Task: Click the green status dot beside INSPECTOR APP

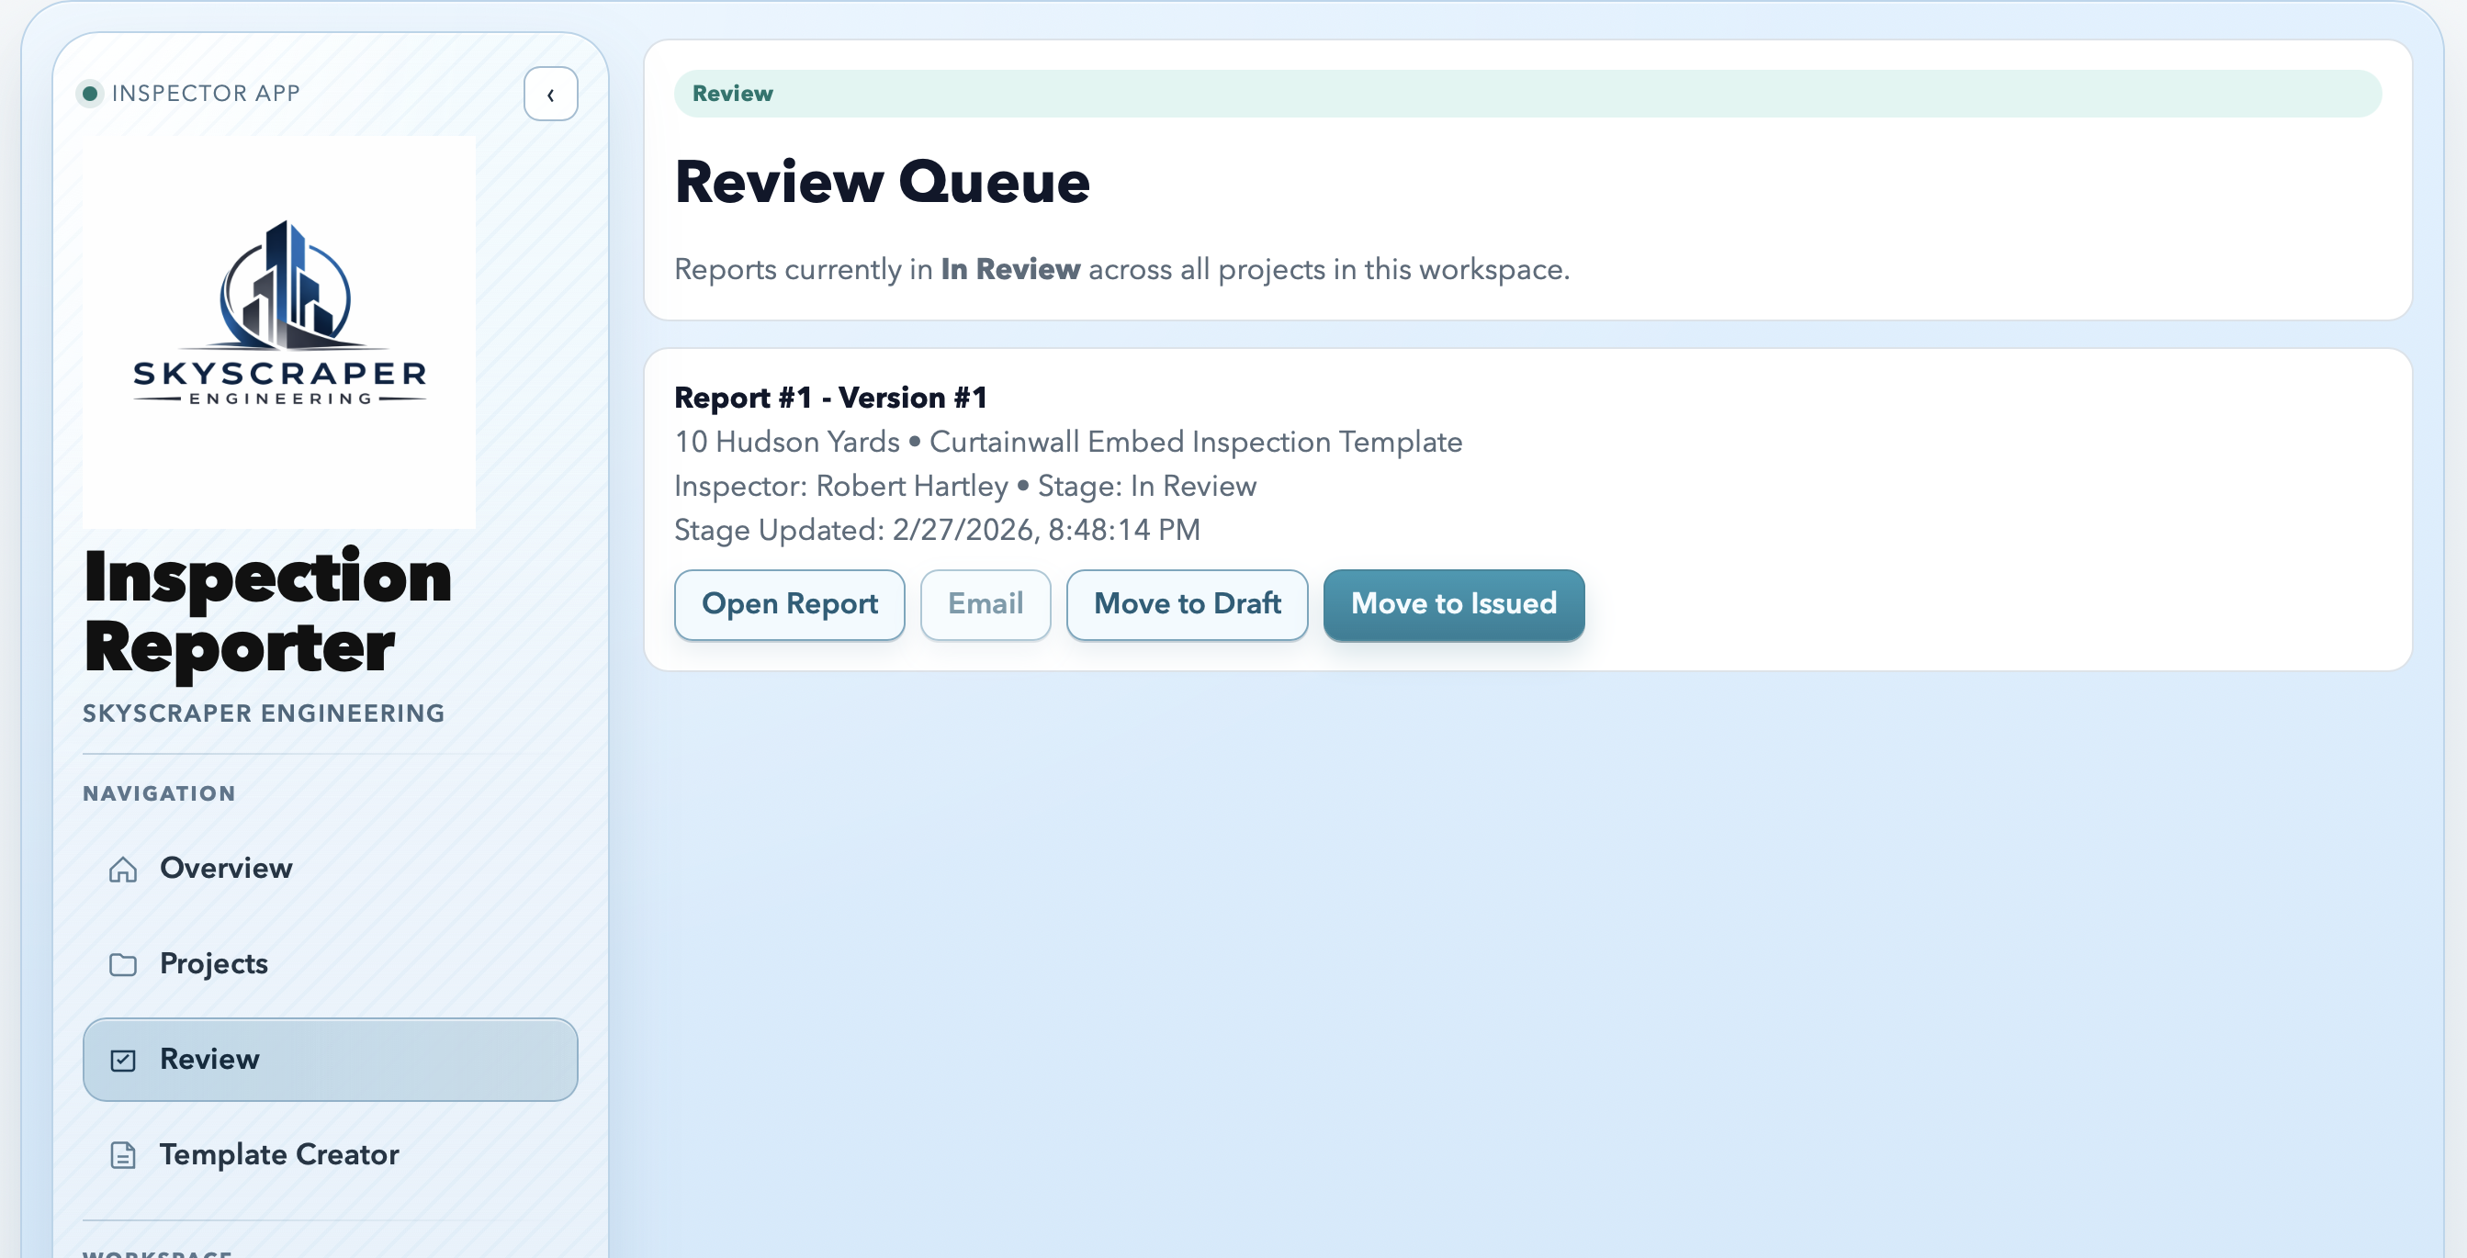Action: (89, 93)
